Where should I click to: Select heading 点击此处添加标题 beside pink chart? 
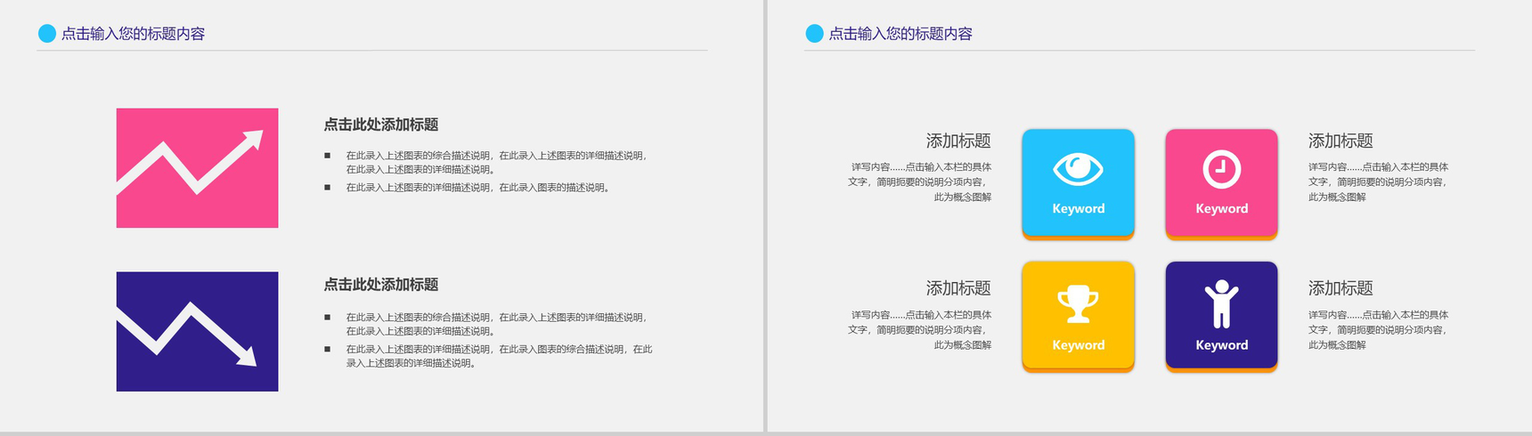click(x=380, y=125)
